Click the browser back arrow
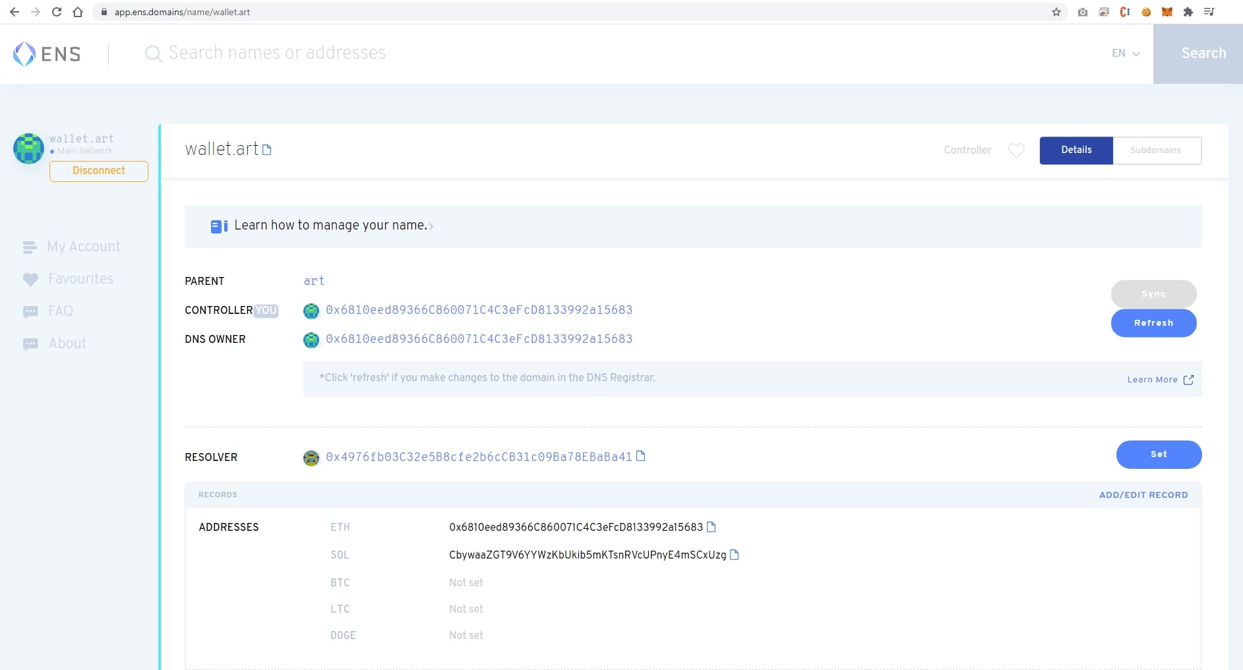The height and width of the screenshot is (670, 1243). pos(15,12)
